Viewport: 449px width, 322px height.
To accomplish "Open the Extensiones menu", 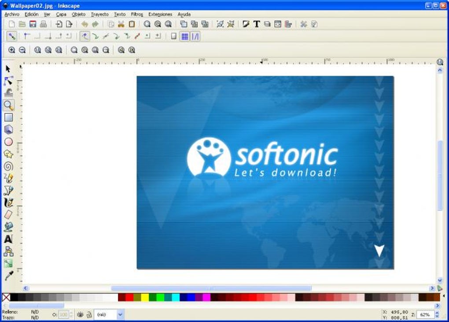I will (160, 15).
